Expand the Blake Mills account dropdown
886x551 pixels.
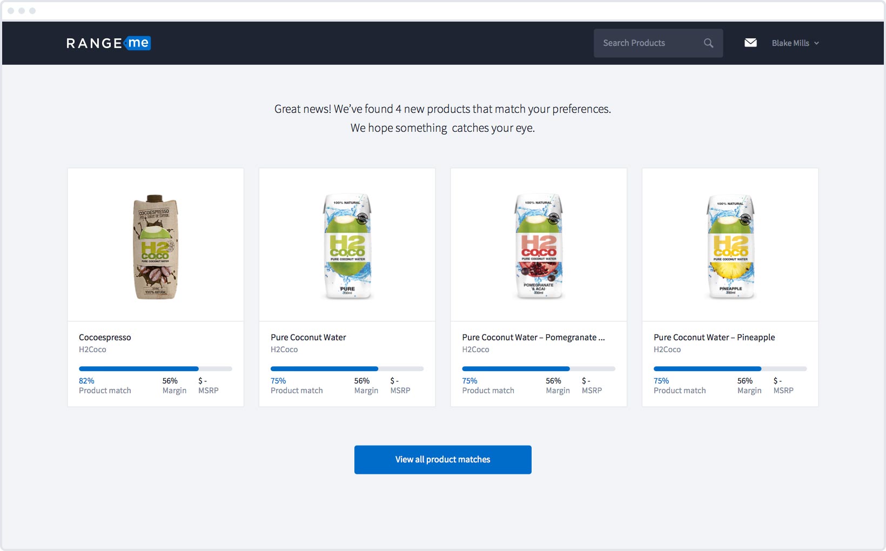pos(795,43)
